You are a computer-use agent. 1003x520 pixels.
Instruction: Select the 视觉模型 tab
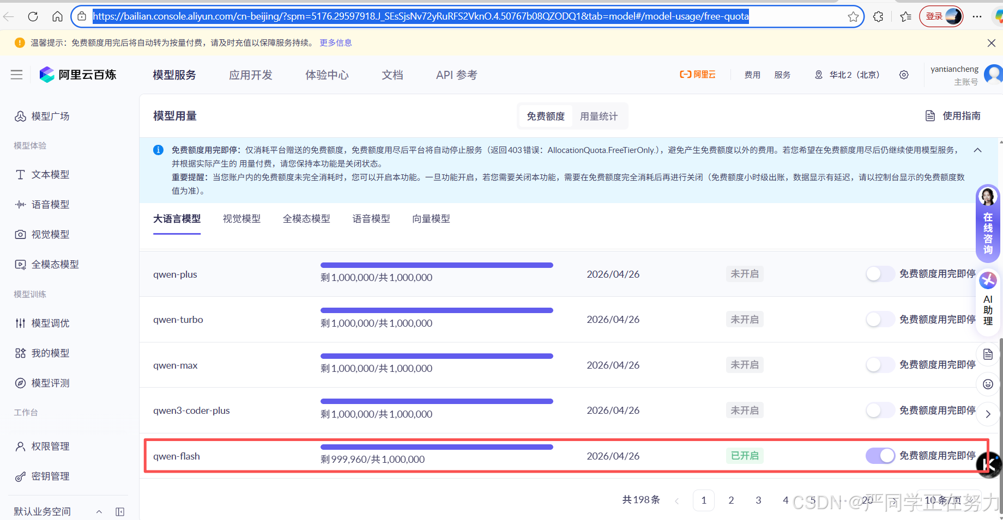pyautogui.click(x=241, y=218)
